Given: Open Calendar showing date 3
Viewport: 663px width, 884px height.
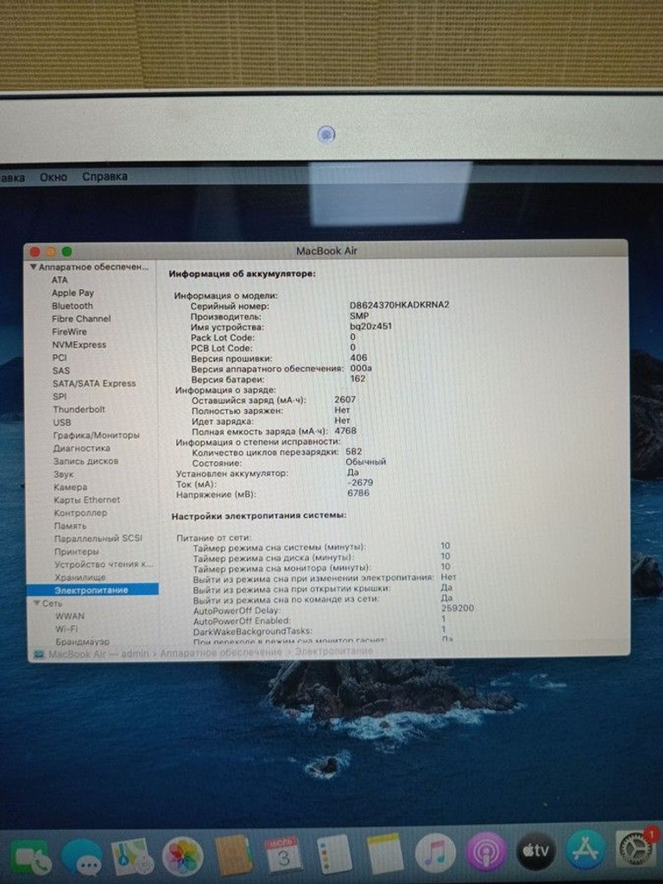Looking at the screenshot, I should pos(283,855).
